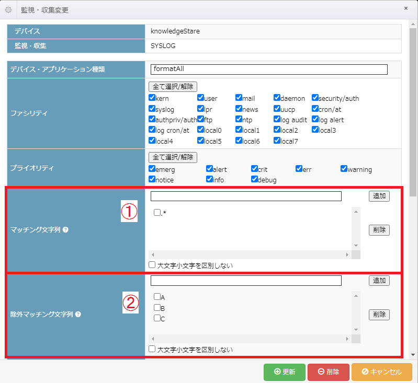Click 削除 button for 除外マッチング文字列
The image size is (418, 383).
pyautogui.click(x=379, y=315)
